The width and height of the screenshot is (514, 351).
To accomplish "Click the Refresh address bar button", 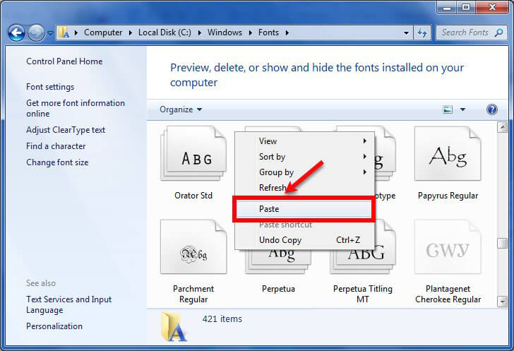I will click(x=422, y=32).
